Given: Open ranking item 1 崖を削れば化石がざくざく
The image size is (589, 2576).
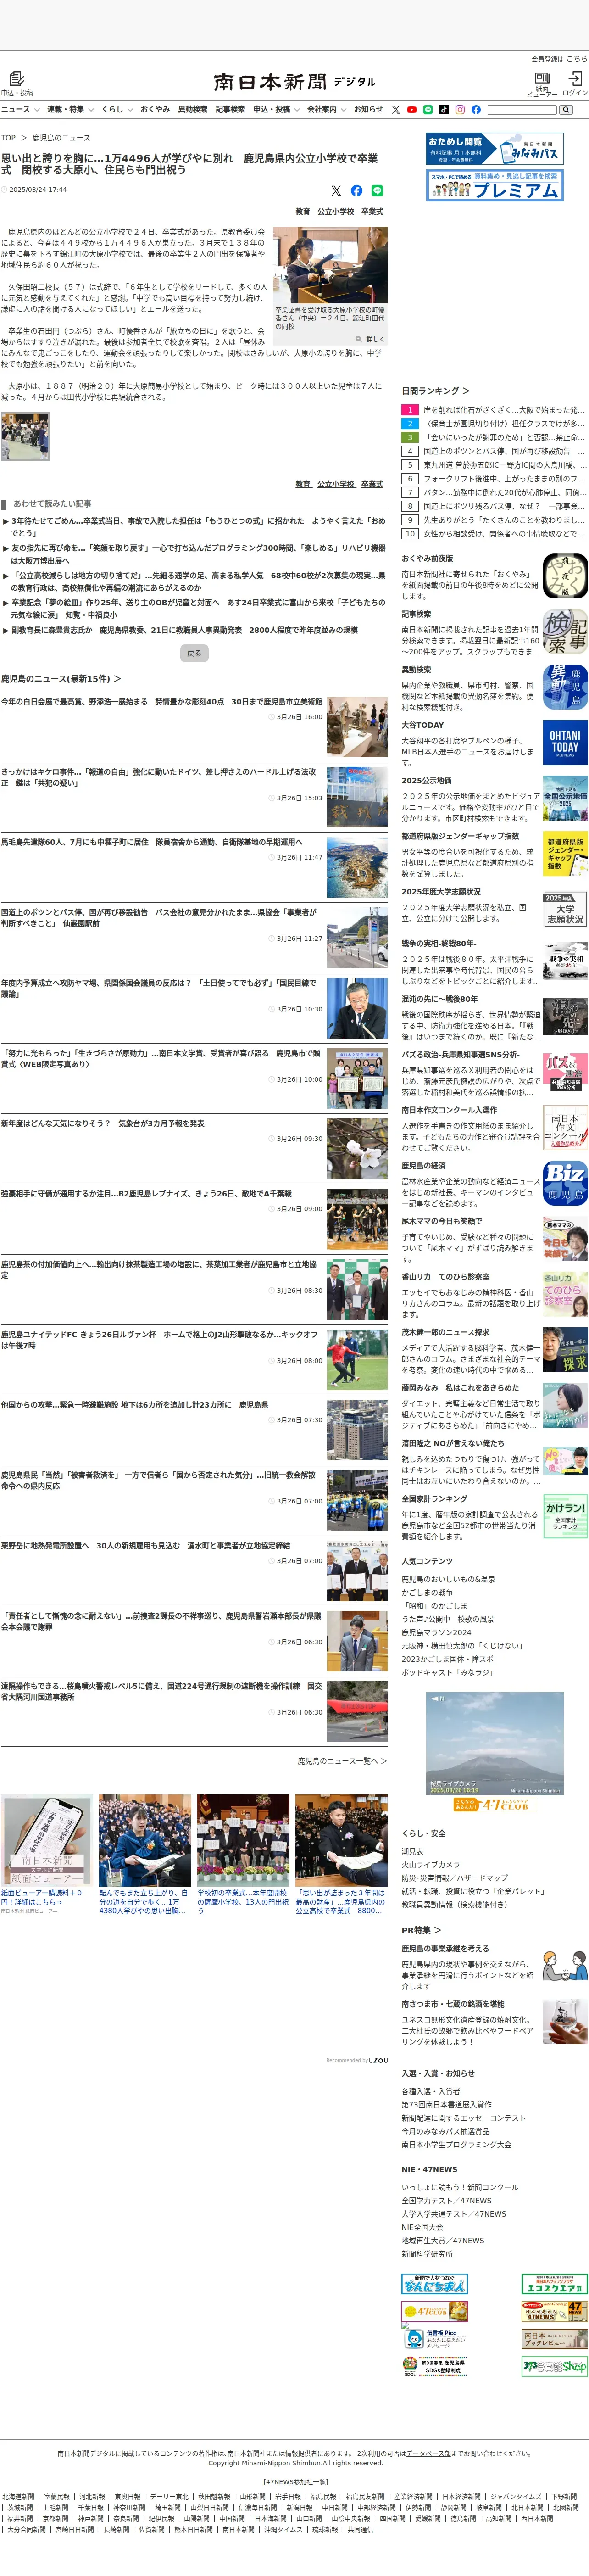Looking at the screenshot, I should (503, 410).
